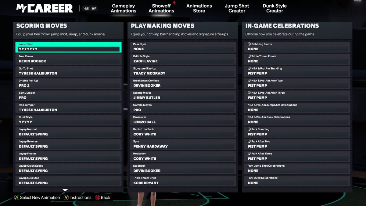Select Park Dunk Celebrations slot
The width and height of the screenshot is (366, 206).
point(297,181)
